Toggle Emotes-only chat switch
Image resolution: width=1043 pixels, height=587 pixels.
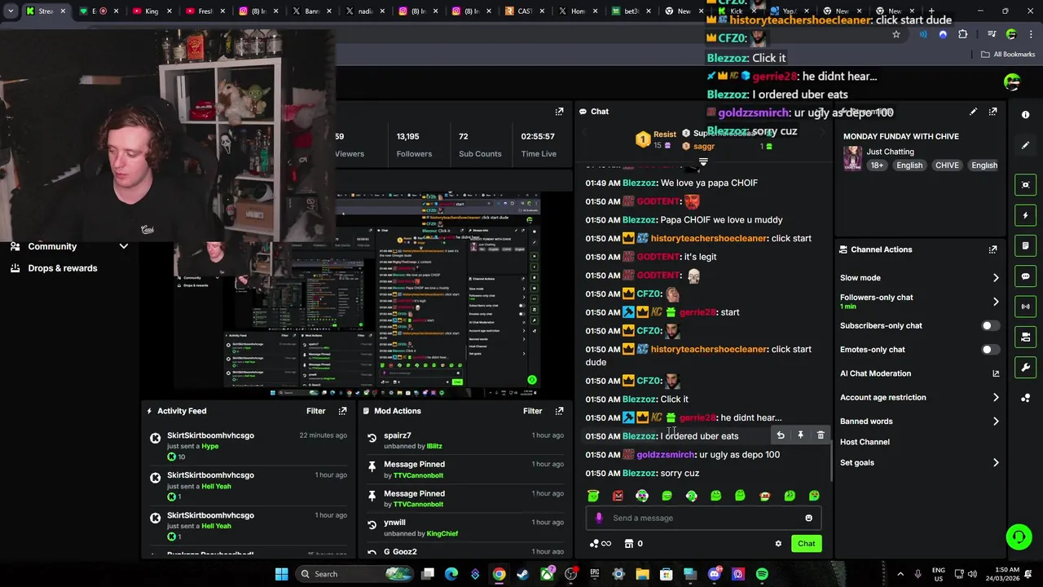989,350
